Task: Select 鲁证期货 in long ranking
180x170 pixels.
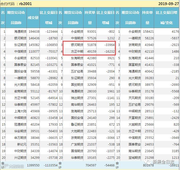Action: (77, 125)
